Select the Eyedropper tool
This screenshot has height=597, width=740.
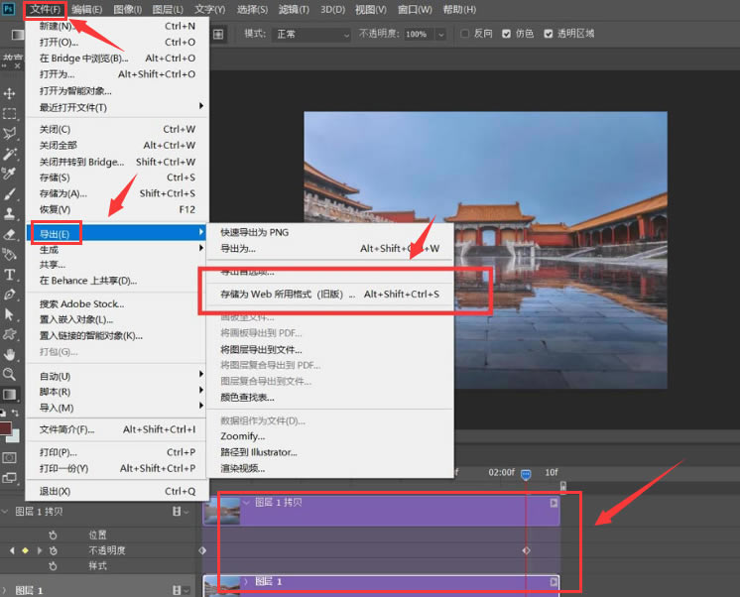coord(10,174)
